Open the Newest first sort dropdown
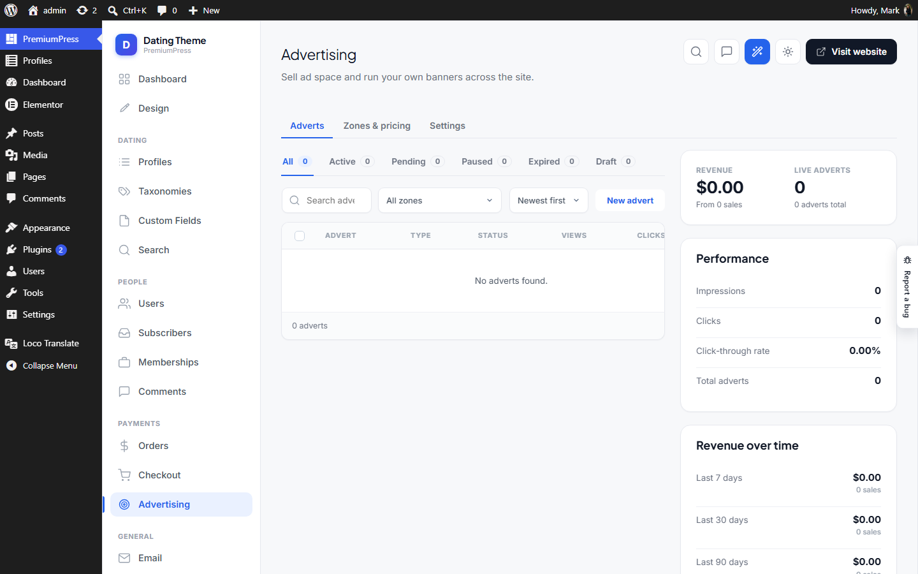The height and width of the screenshot is (574, 918). point(549,200)
